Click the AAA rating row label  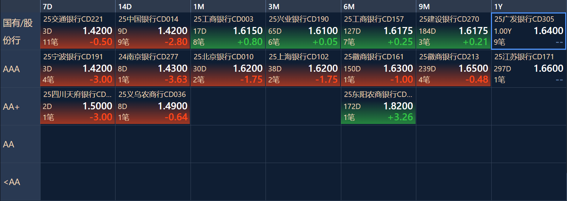(x=20, y=69)
